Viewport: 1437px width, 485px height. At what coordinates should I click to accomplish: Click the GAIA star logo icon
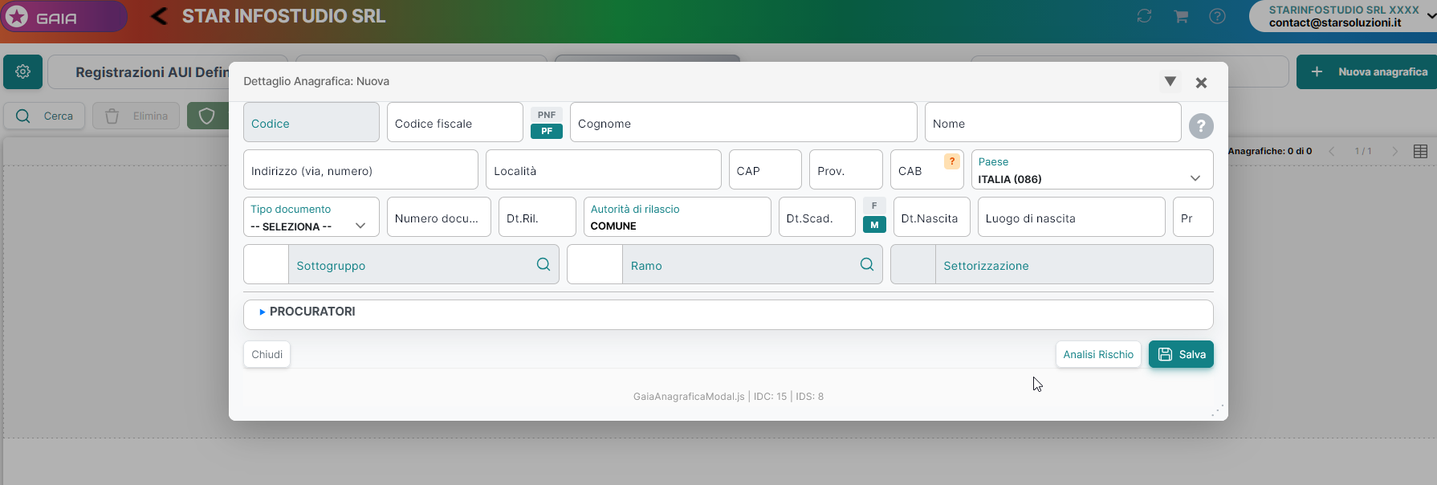pos(16,16)
